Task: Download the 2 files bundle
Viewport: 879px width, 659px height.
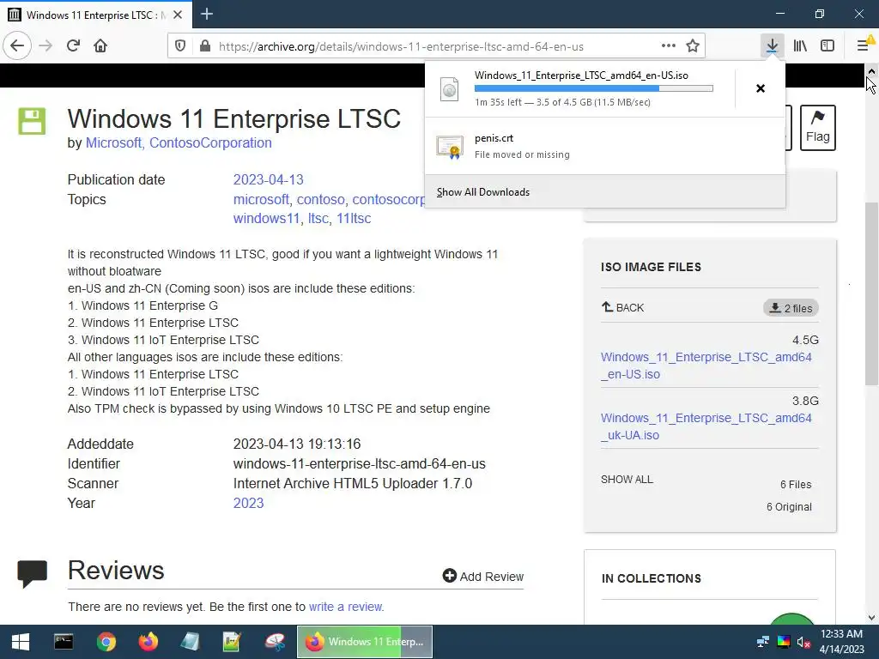Action: [791, 308]
